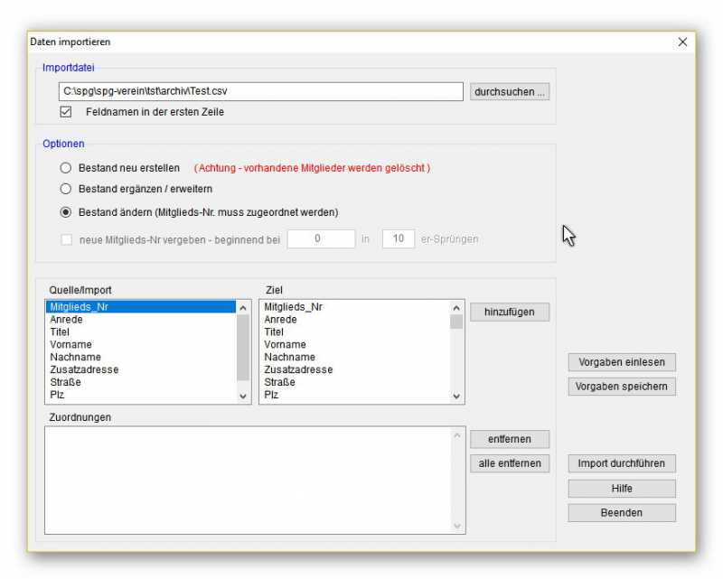This screenshot has height=579, width=723.
Task: Click the 'durchsuchen ...' browse button
Action: (510, 92)
